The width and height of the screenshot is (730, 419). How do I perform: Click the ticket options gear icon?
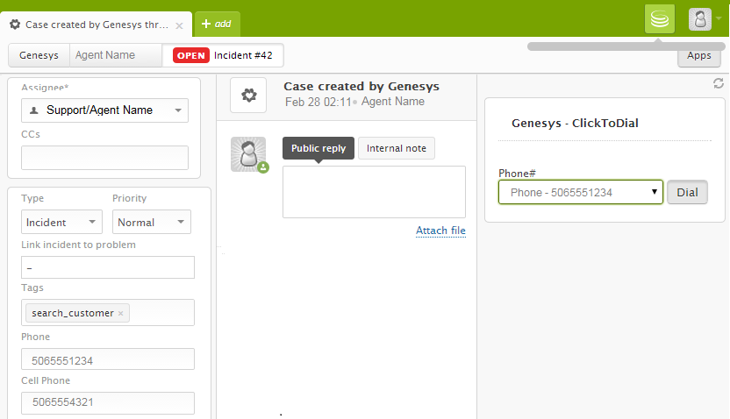[x=248, y=95]
